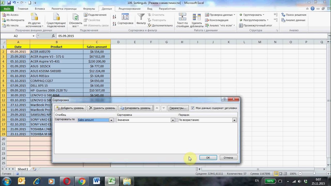Click the zoom in plus button

click(328, 174)
